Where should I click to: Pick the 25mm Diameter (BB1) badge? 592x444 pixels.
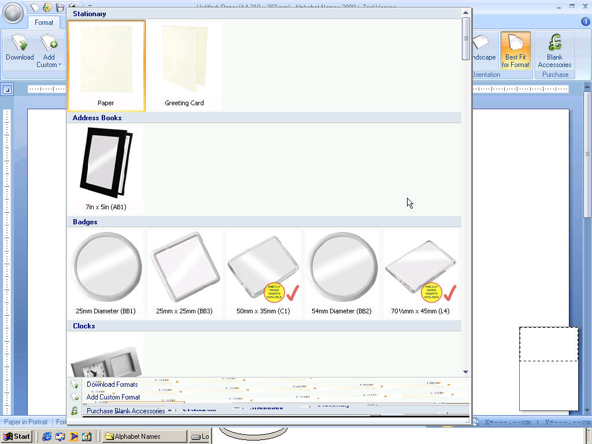[106, 273]
